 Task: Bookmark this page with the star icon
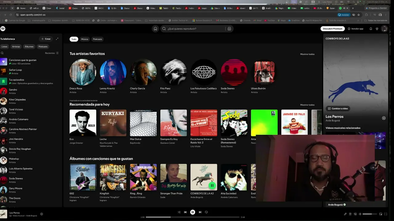tap(359, 15)
